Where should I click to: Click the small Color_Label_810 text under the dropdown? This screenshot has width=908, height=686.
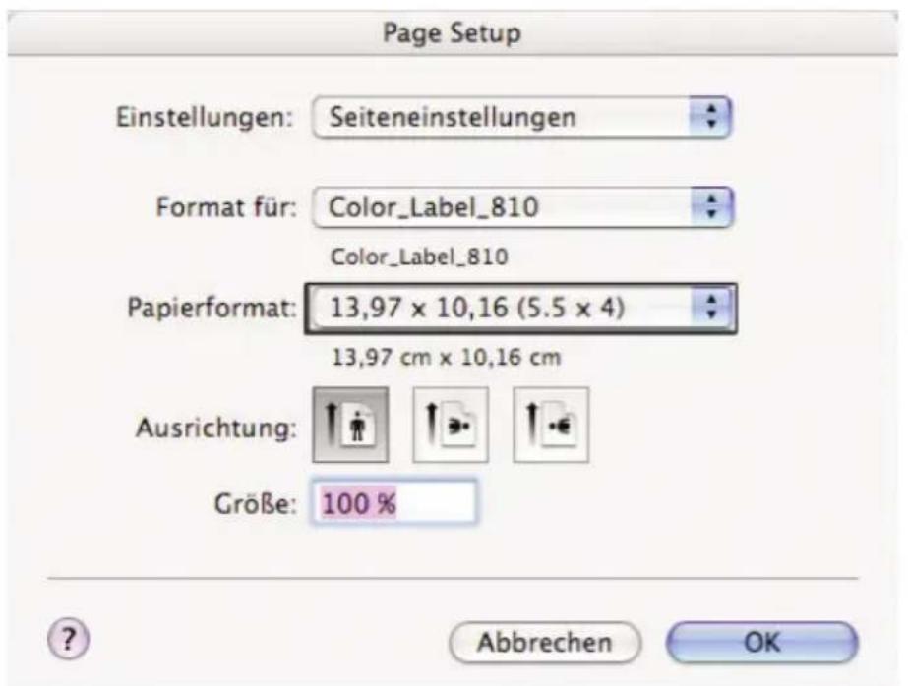pos(419,257)
